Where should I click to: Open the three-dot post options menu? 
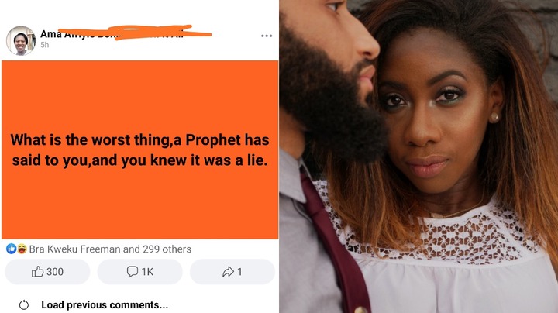tap(267, 36)
